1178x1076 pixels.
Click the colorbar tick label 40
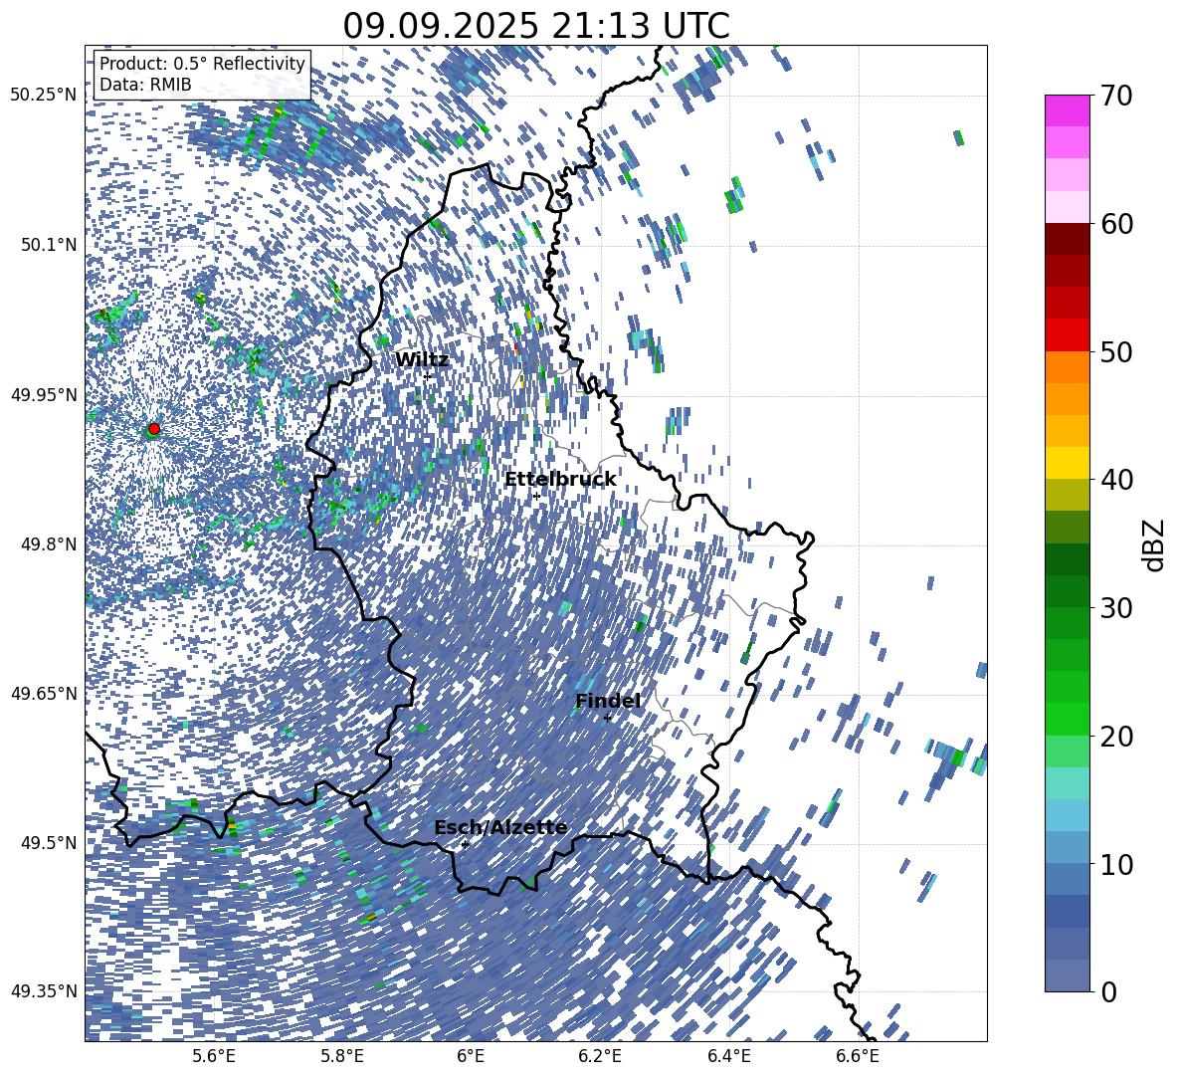(1116, 480)
